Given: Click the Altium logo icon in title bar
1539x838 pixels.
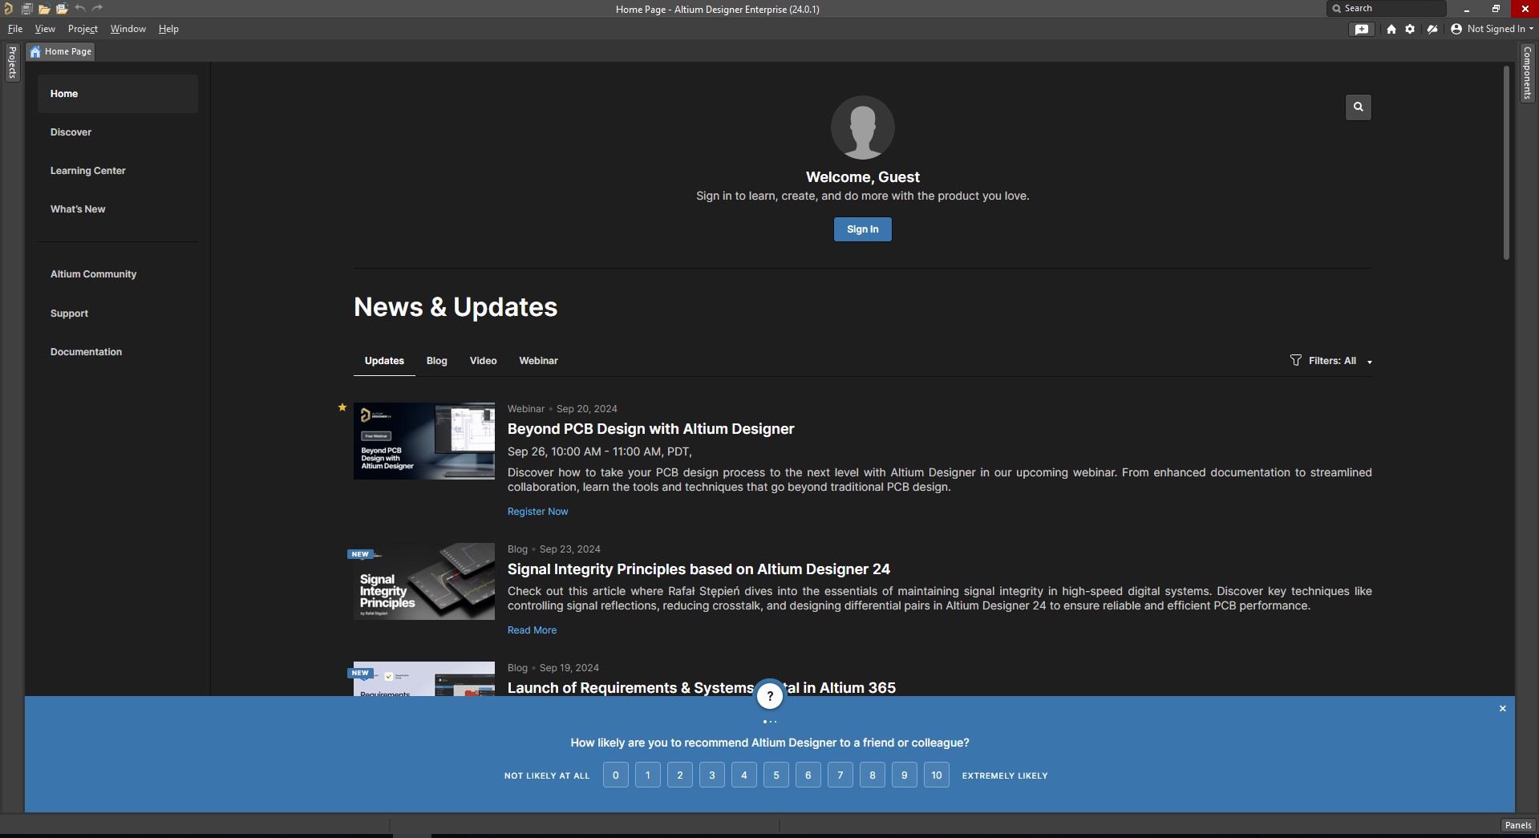Looking at the screenshot, I should coord(8,9).
